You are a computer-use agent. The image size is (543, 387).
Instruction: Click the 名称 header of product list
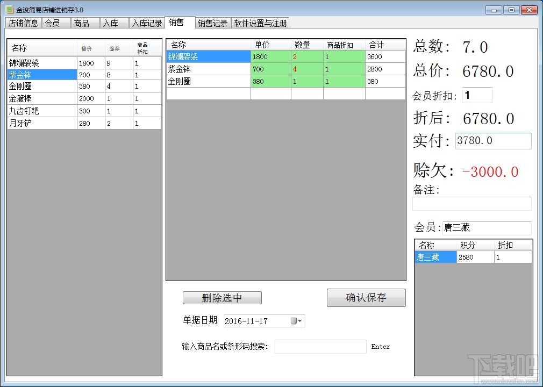tap(42, 48)
